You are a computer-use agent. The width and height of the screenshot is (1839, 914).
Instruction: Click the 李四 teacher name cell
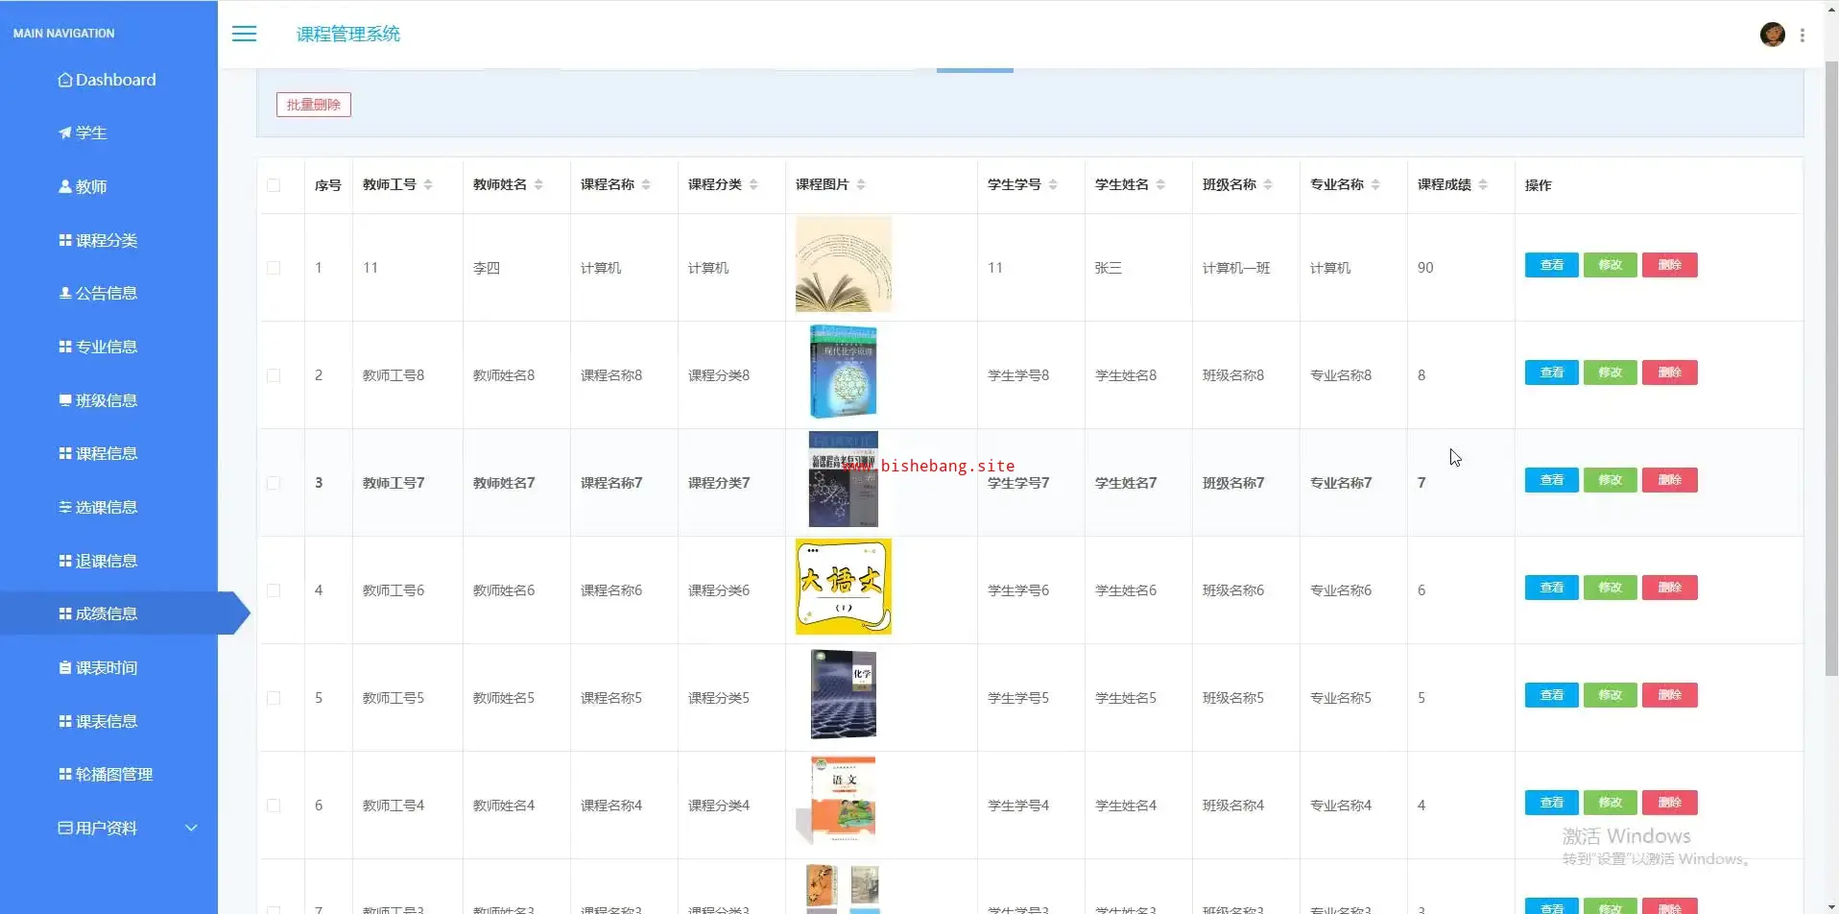487,268
